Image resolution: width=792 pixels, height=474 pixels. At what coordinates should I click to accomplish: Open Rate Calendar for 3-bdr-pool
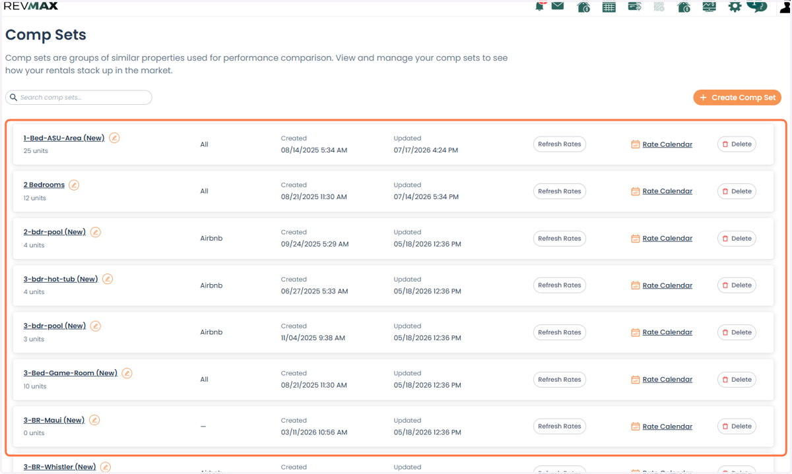tap(662, 332)
